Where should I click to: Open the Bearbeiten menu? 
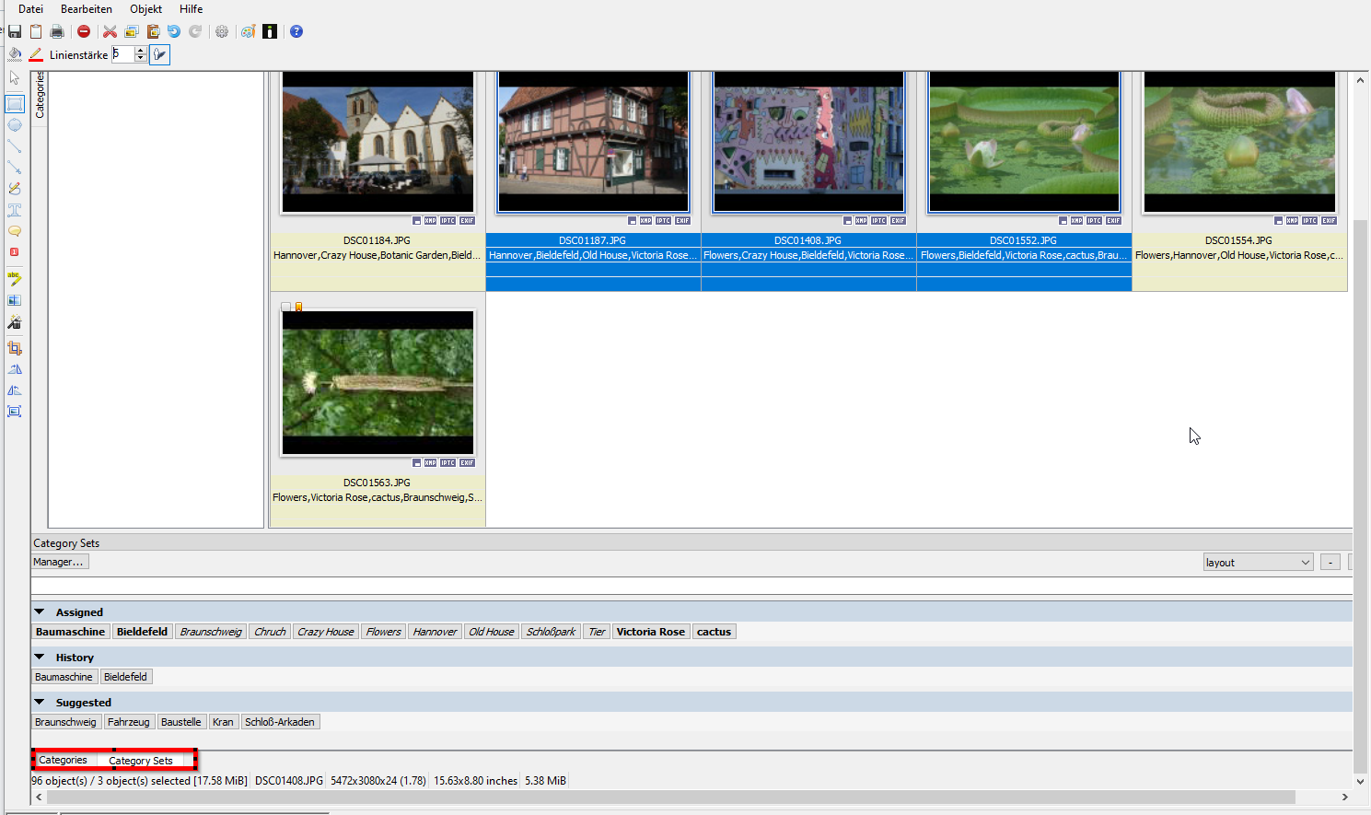pyautogui.click(x=86, y=9)
